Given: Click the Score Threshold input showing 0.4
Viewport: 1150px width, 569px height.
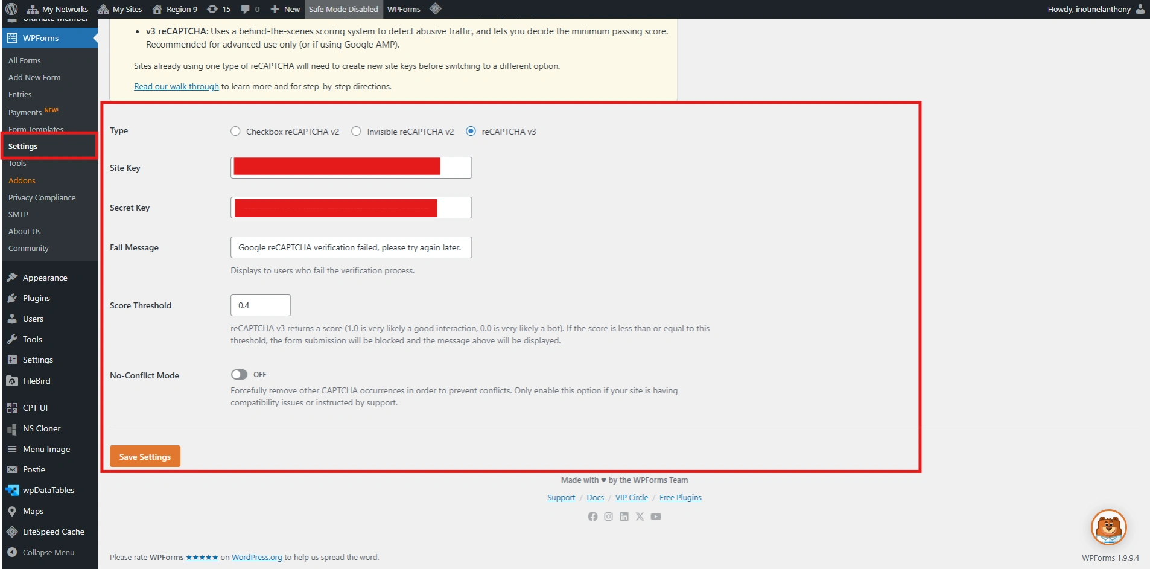Looking at the screenshot, I should coord(261,305).
